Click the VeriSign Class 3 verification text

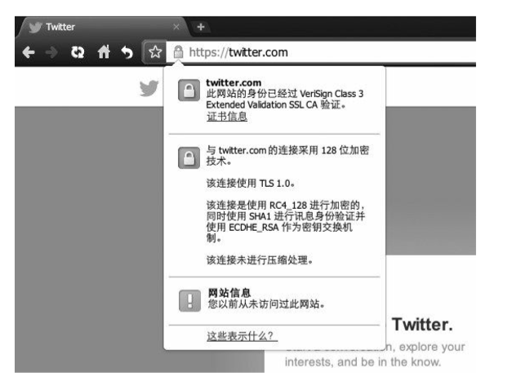(285, 99)
